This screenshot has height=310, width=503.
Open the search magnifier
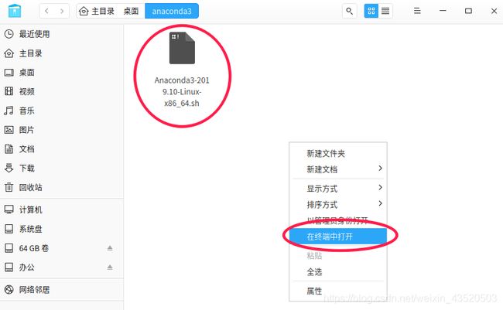point(349,11)
